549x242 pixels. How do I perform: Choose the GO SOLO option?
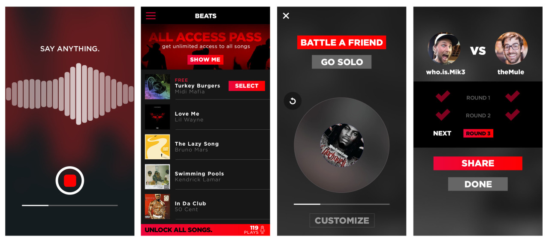[x=342, y=62]
